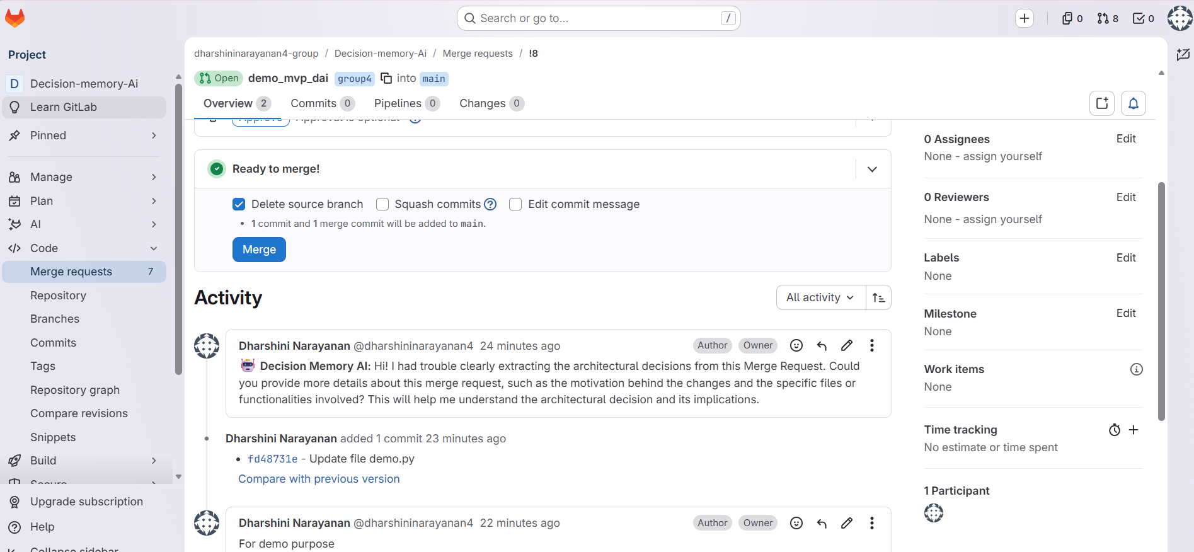Enable Squash commits checkbox

(x=382, y=204)
